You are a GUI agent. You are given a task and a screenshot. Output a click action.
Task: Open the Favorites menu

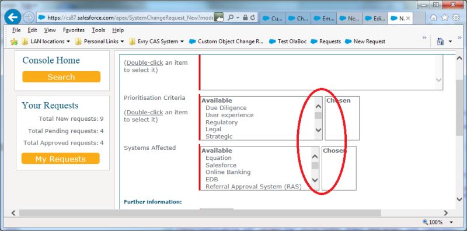(x=74, y=30)
